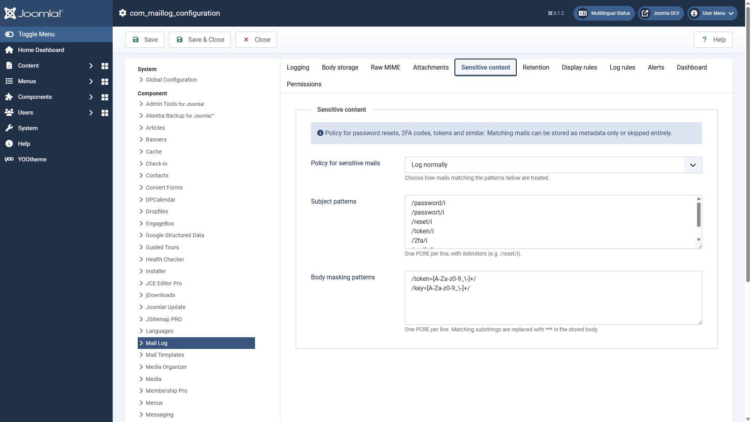Open Check-in configuration

156,164
